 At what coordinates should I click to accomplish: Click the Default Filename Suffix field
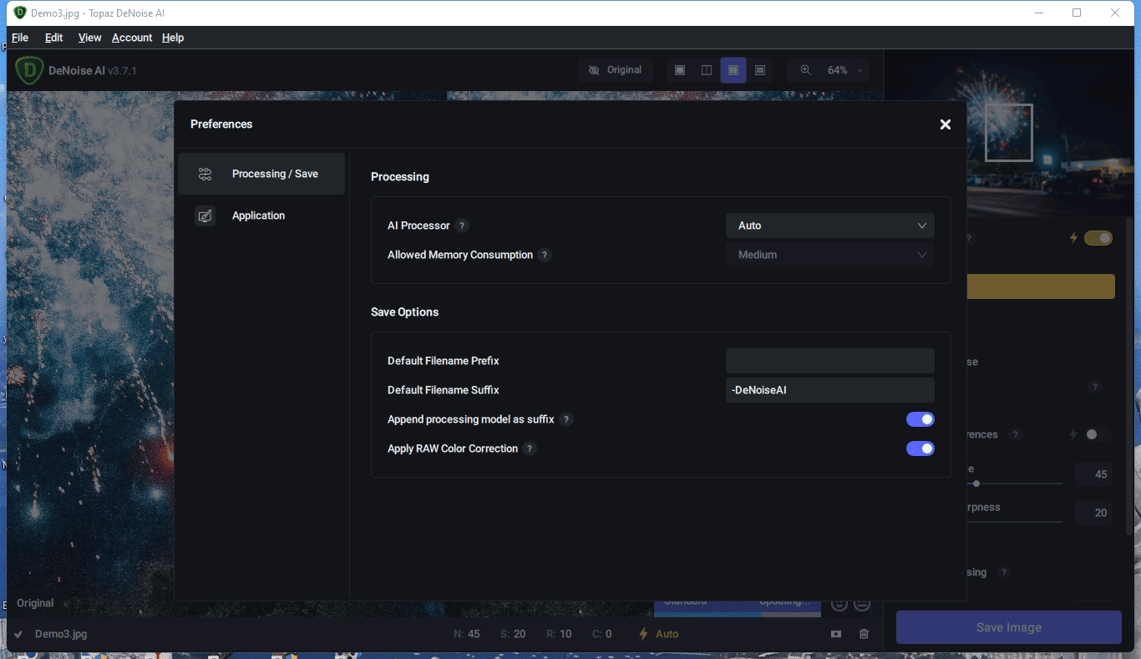(x=830, y=390)
